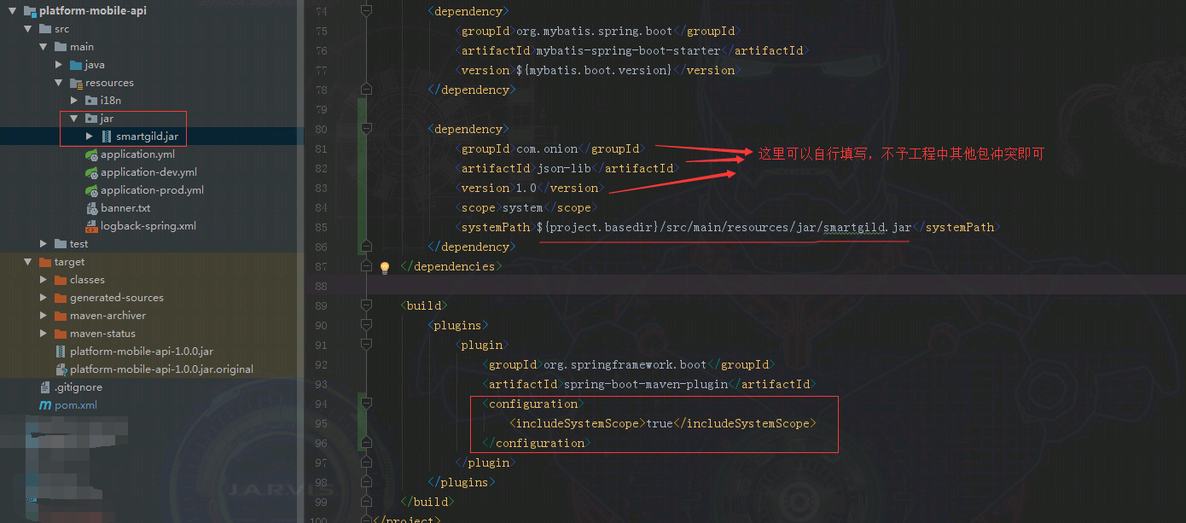The width and height of the screenshot is (1186, 523).
Task: Click the jar.original unknown-file icon
Action: pyautogui.click(x=61, y=369)
